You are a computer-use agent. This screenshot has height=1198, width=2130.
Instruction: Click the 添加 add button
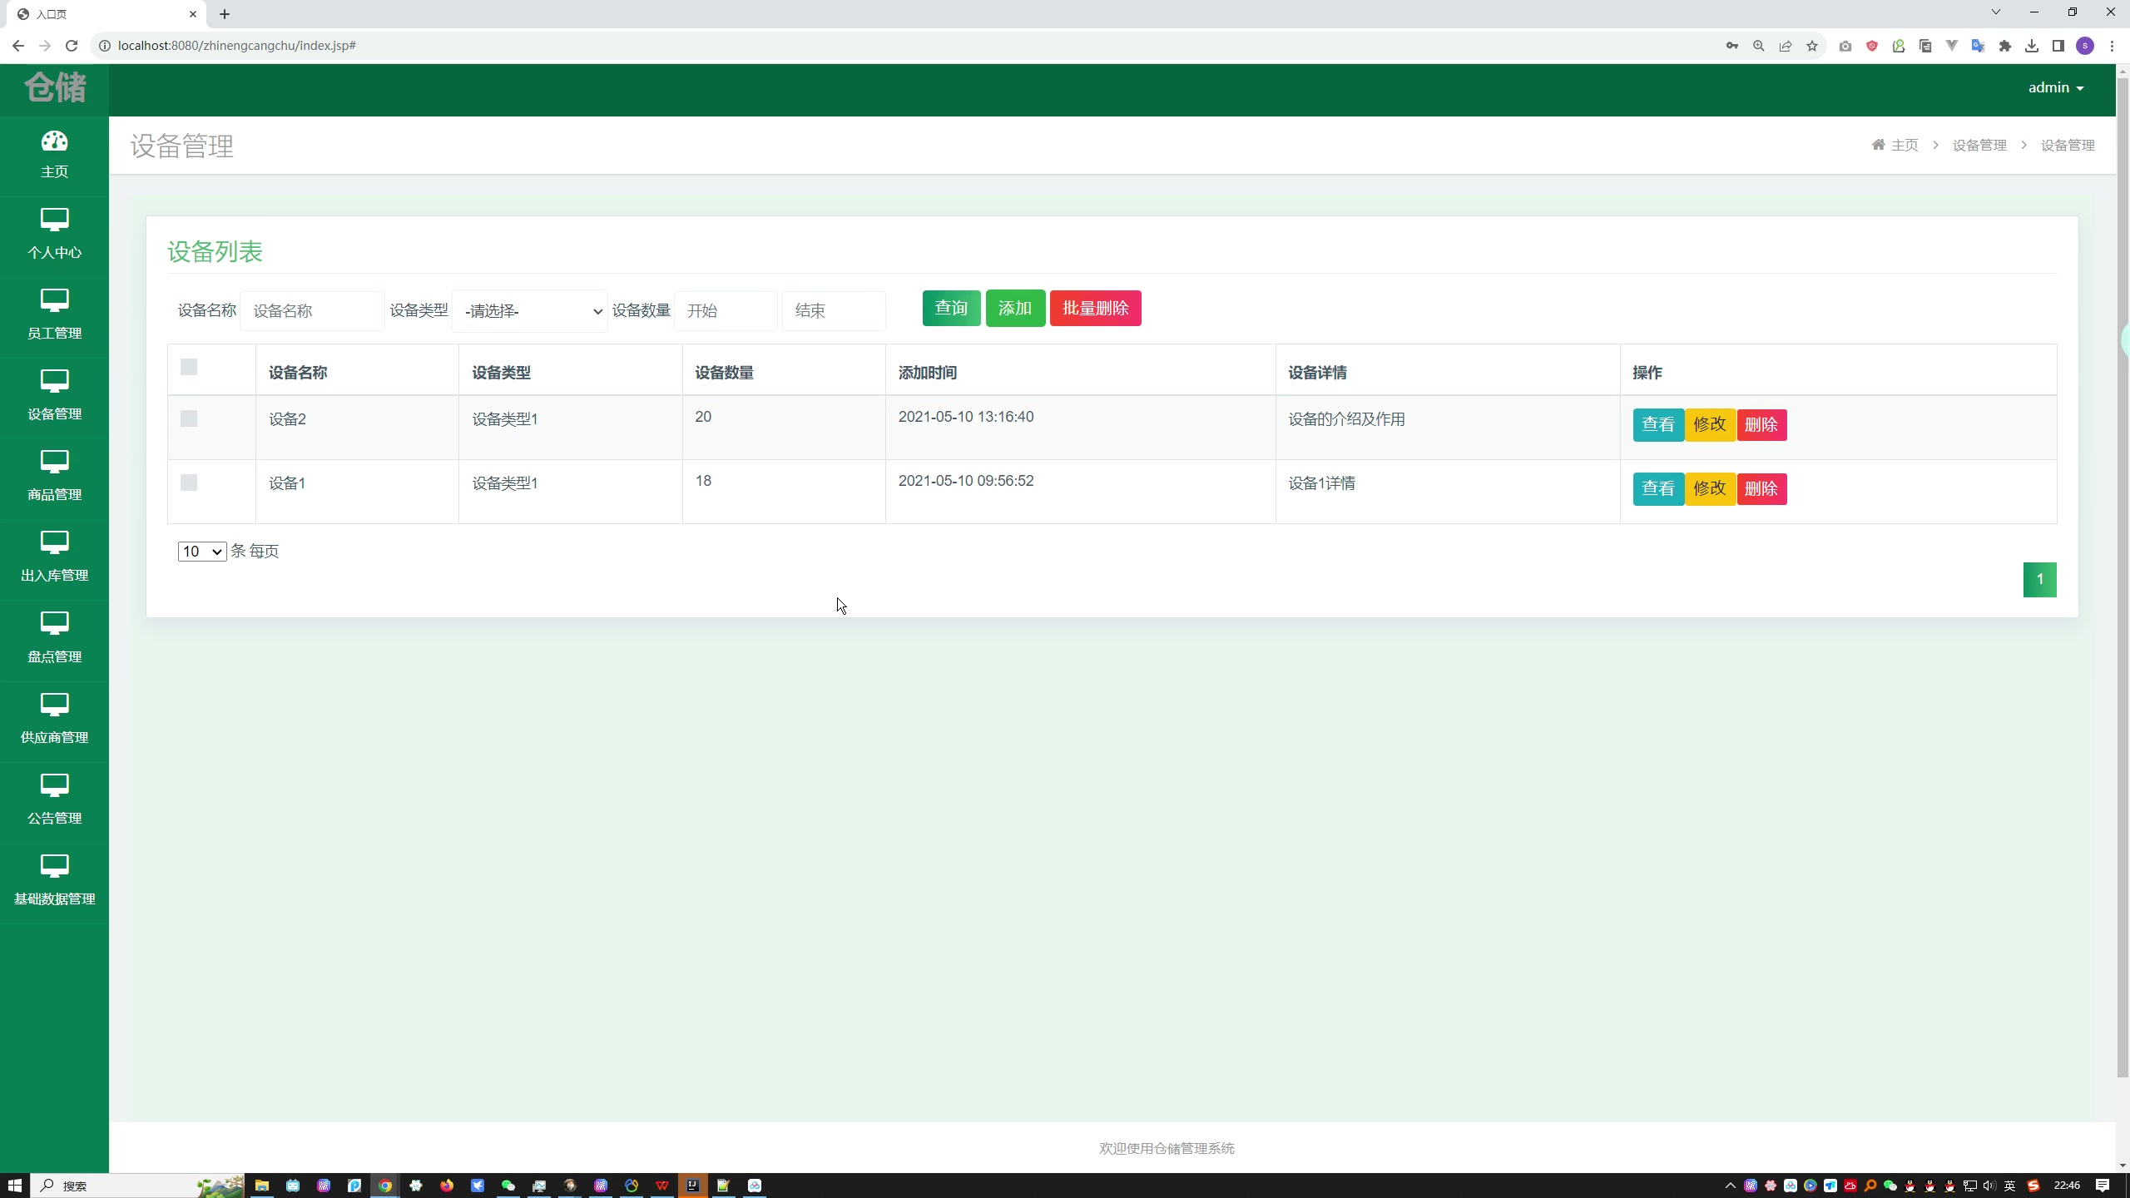tap(1015, 309)
